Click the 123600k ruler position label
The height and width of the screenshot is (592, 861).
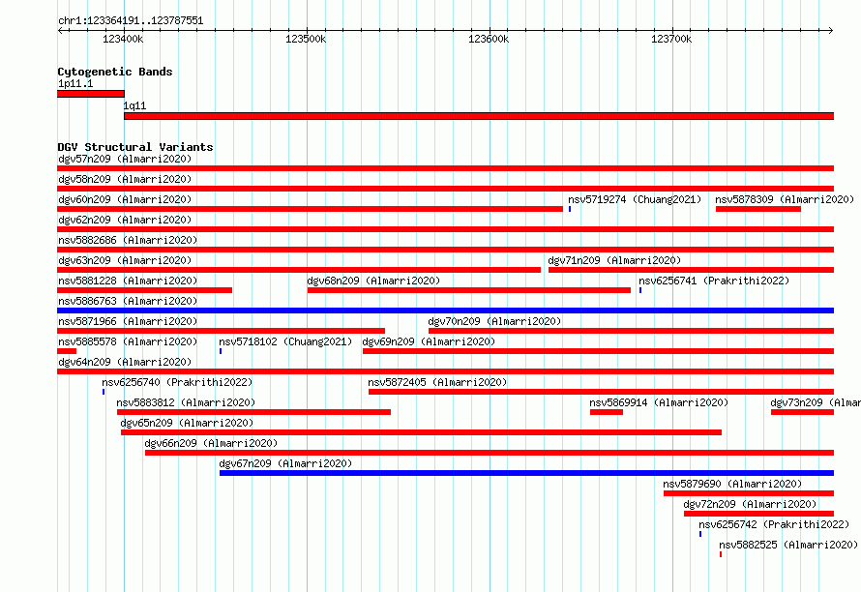pos(489,39)
